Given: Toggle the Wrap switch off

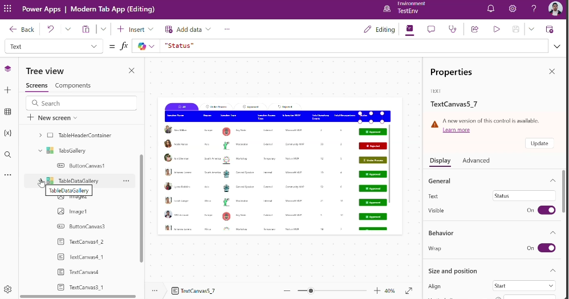Looking at the screenshot, I should [x=546, y=248].
